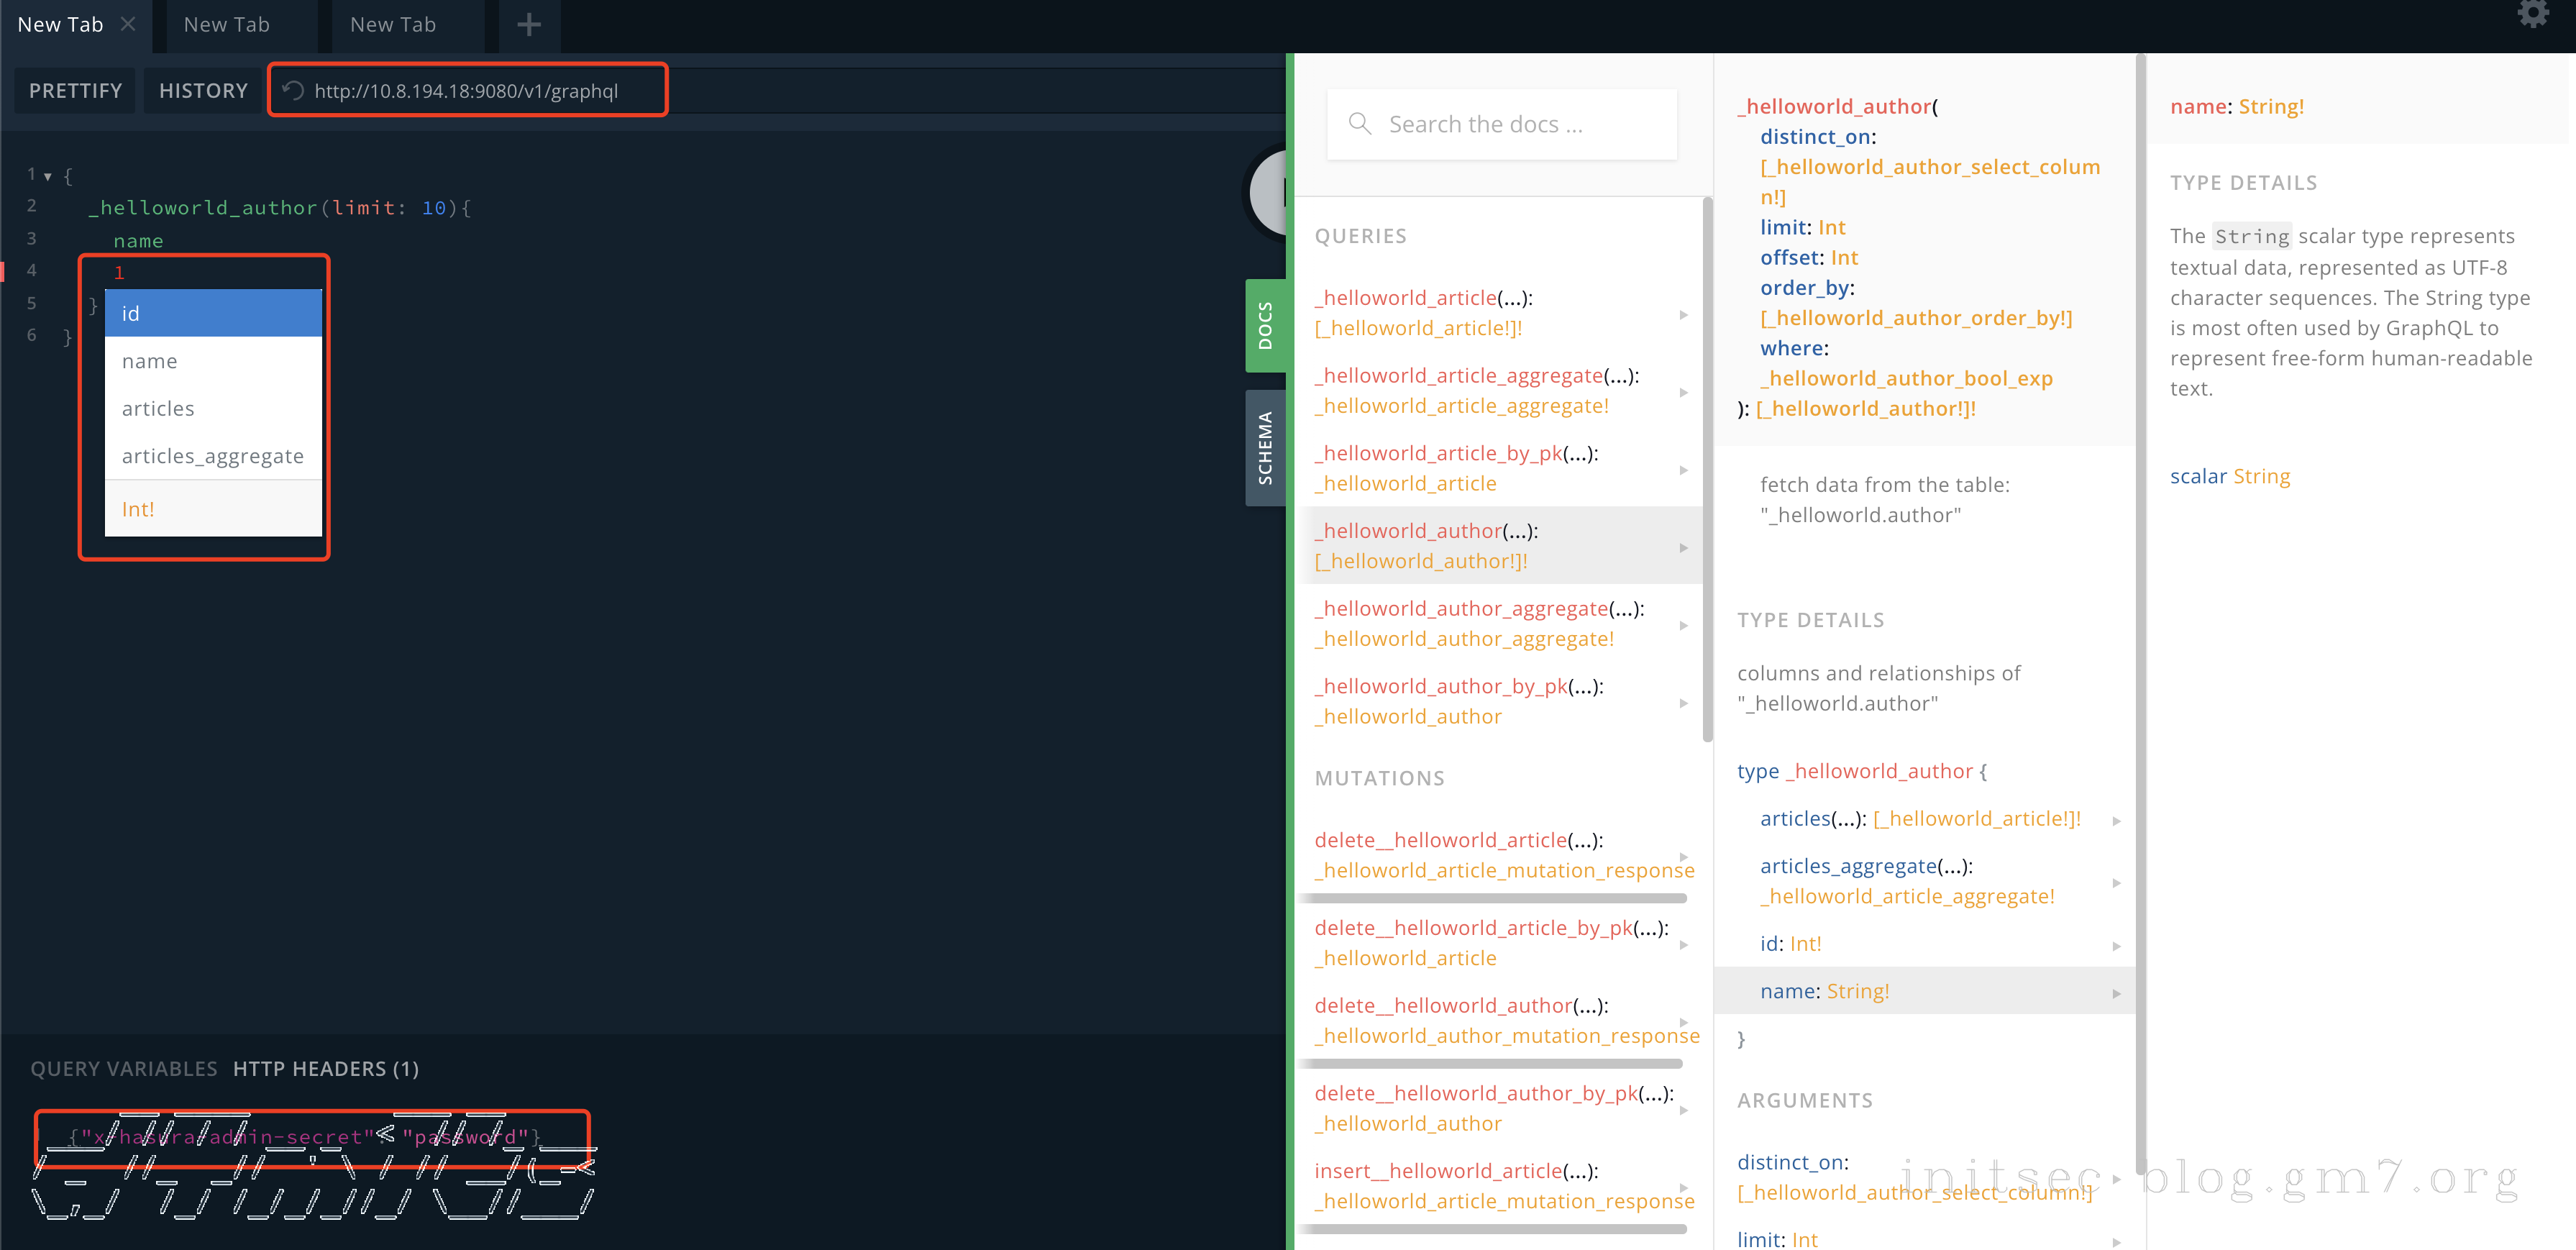Expand the id: Int! field arrow
This screenshot has height=1250, width=2576.
click(x=2116, y=945)
